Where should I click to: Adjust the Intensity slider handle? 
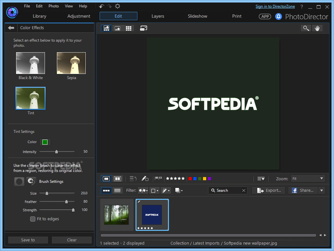click(57, 152)
